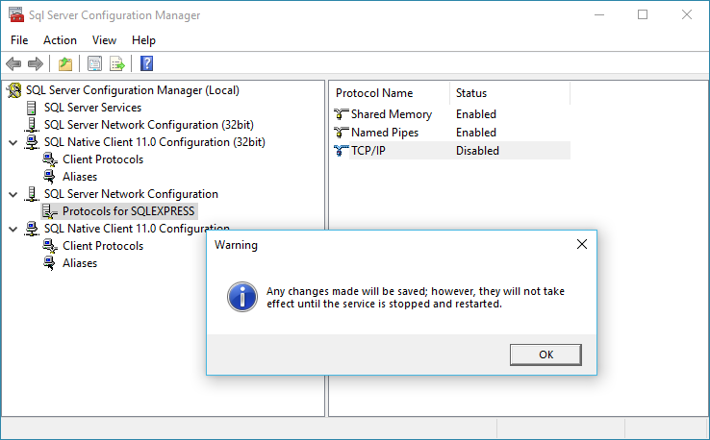This screenshot has height=440, width=710.
Task: Click Enabled status for Shared Memory
Action: pyautogui.click(x=476, y=114)
